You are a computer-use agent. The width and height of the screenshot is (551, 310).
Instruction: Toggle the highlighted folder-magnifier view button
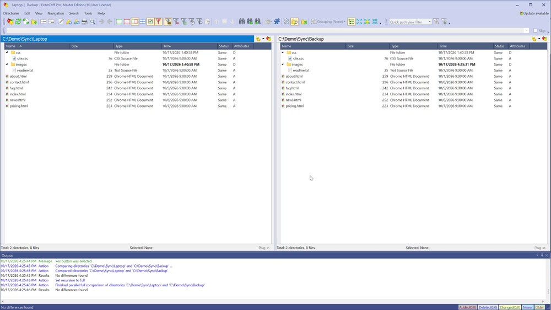click(294, 22)
